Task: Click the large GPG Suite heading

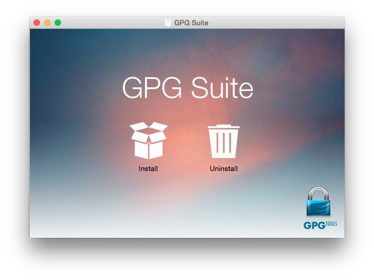Action: click(x=188, y=88)
